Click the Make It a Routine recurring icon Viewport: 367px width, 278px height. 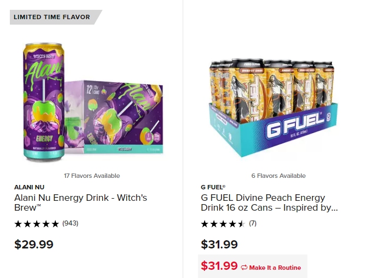point(244,267)
